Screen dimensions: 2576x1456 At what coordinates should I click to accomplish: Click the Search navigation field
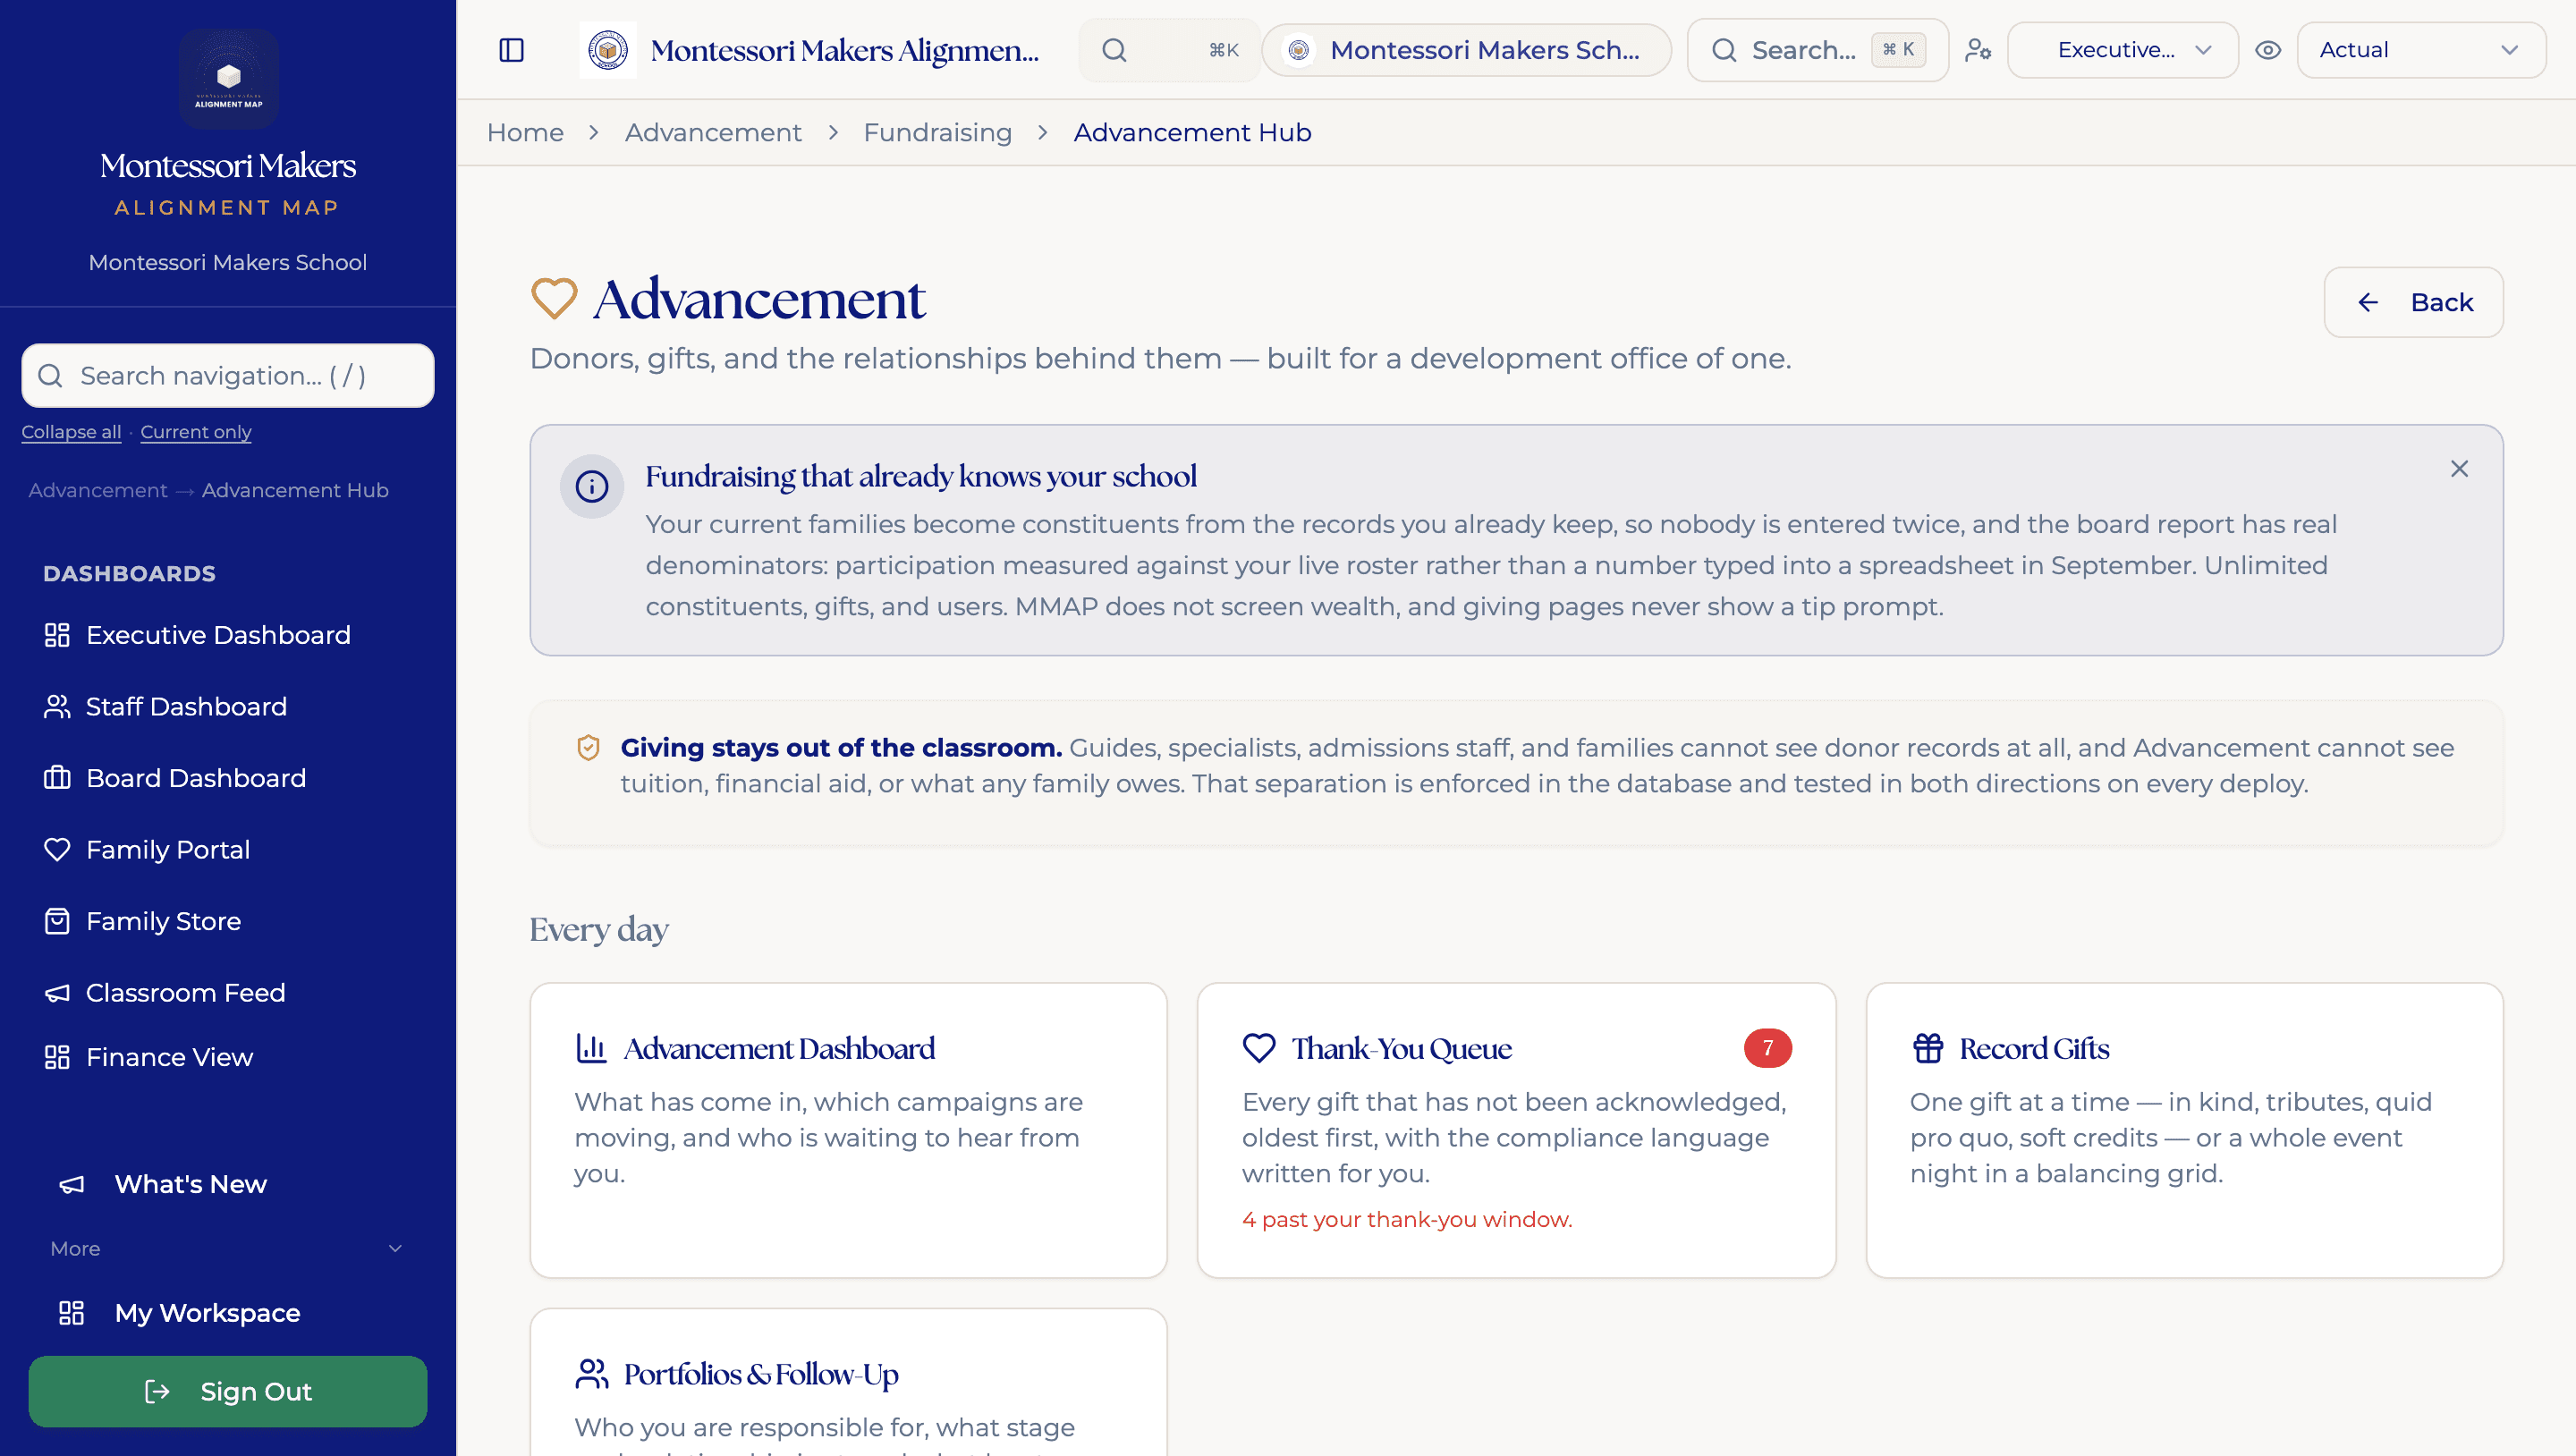click(228, 376)
